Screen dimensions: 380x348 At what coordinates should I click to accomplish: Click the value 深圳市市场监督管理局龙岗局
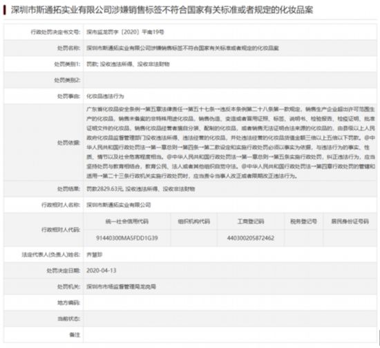pyautogui.click(x=121, y=287)
